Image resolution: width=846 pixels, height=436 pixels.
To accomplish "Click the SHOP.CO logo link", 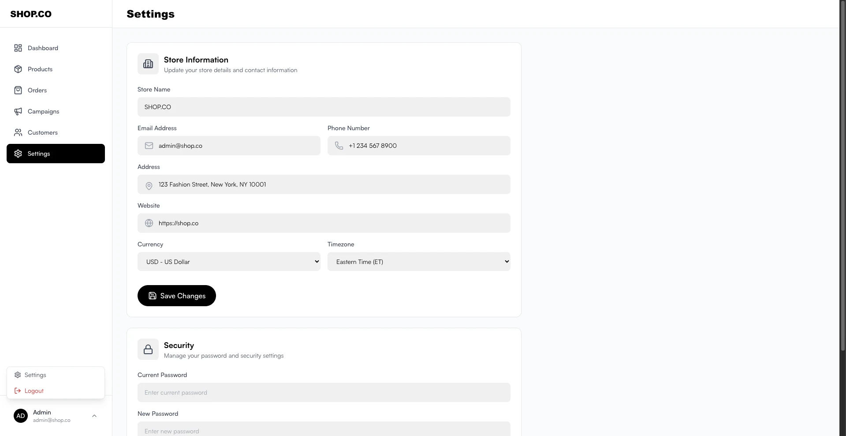I will point(31,14).
